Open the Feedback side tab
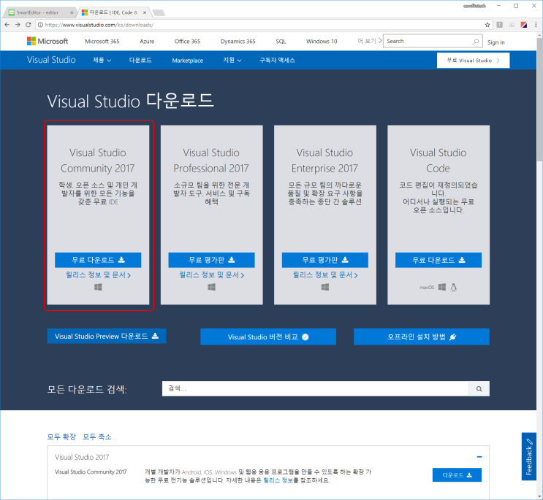 [529, 456]
